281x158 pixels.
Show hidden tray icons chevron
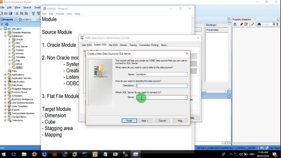pos(231,154)
